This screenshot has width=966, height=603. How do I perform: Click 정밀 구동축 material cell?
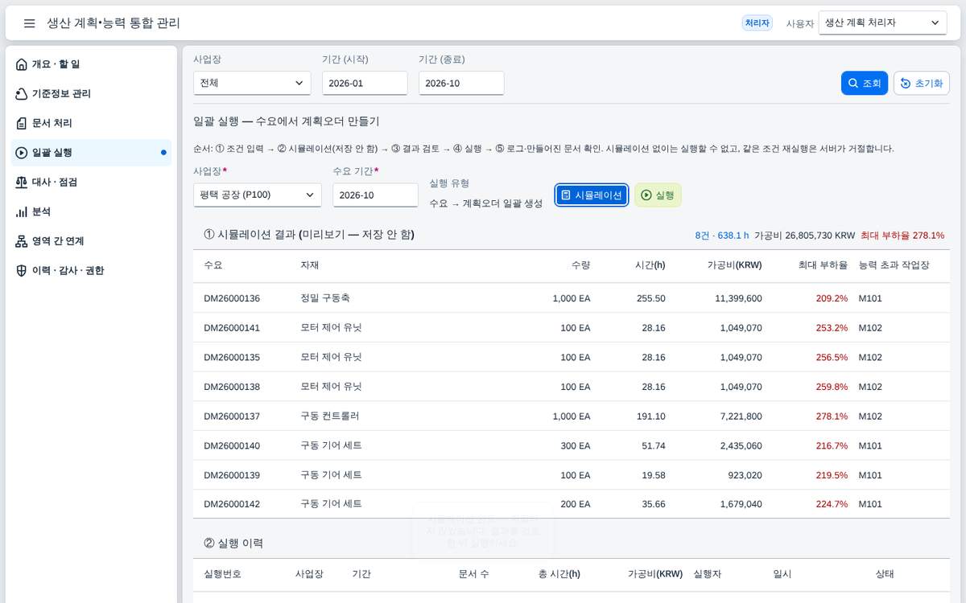324,298
